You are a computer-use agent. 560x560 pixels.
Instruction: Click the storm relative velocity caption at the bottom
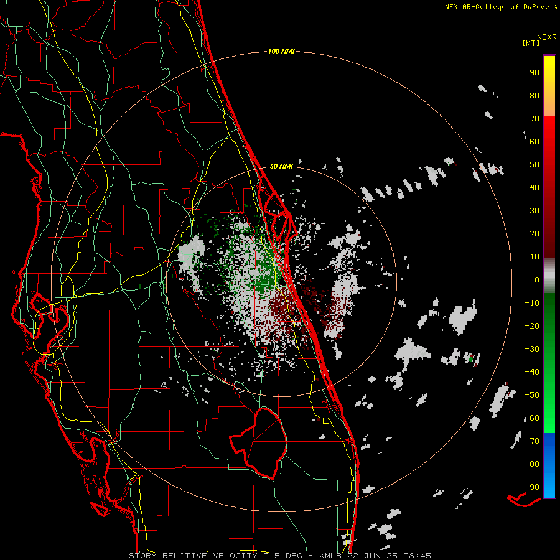(x=279, y=556)
